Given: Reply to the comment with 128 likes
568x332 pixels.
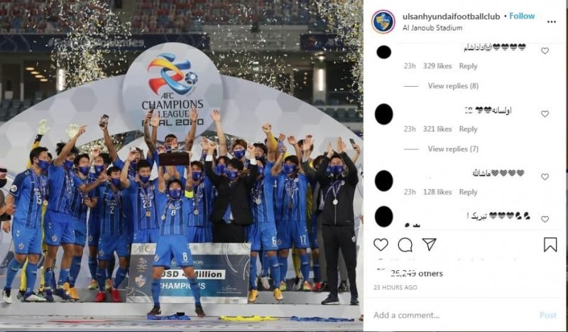Looking at the screenshot, I should 468,192.
